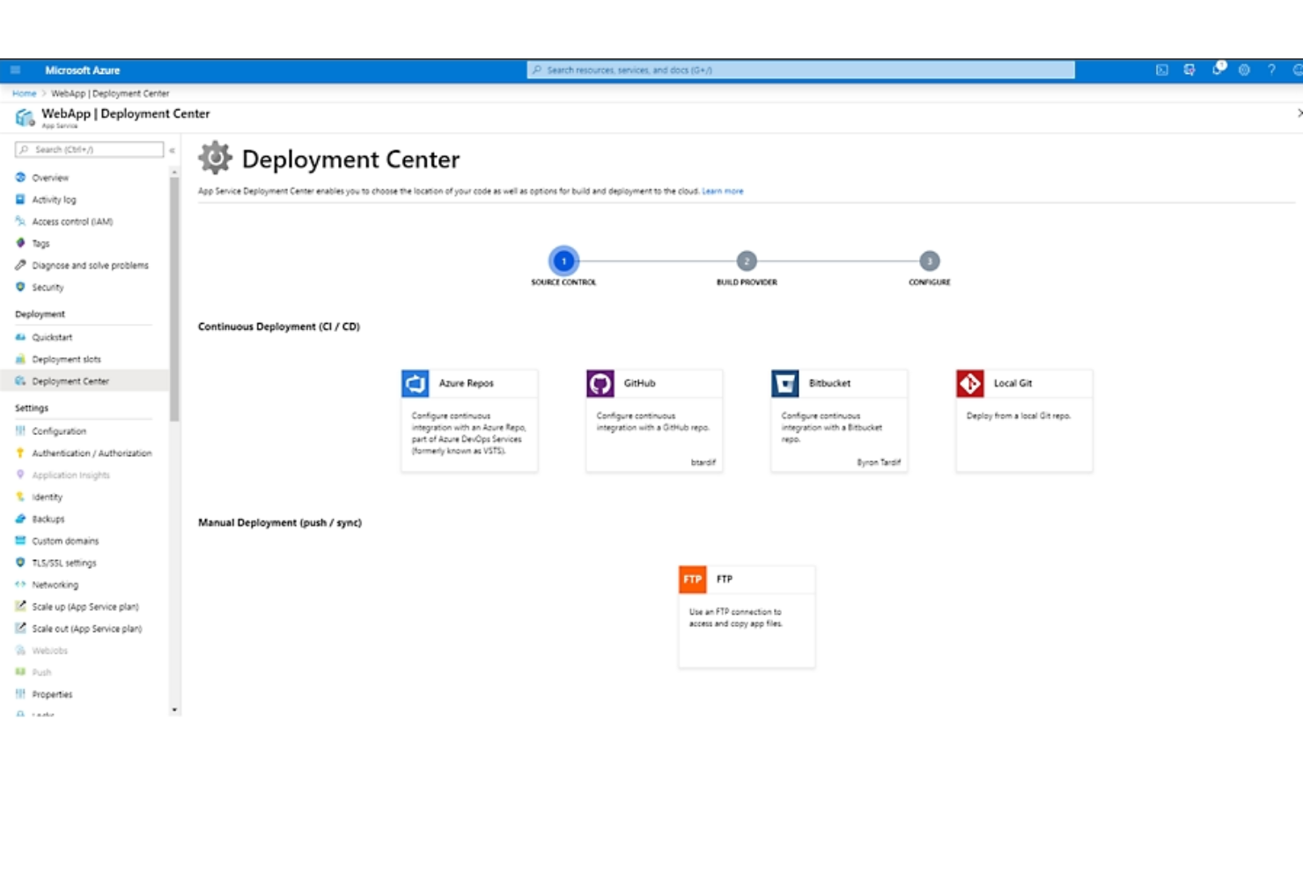Screen dimensions: 1303x869
Task: Select the Local Git deployment icon
Action: coord(968,383)
